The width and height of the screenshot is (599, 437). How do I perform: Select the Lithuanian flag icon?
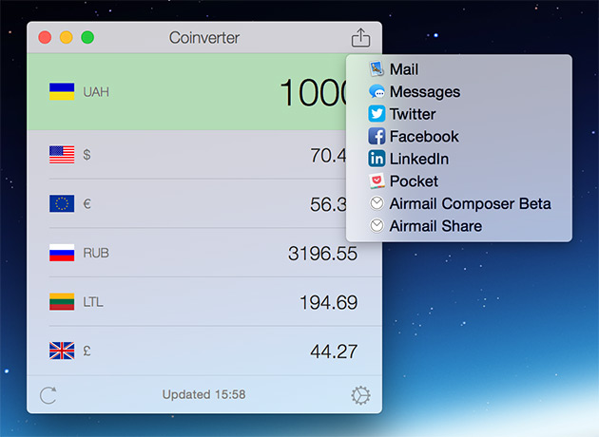click(62, 301)
